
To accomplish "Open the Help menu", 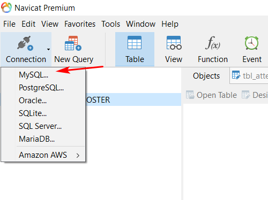I will tap(170, 24).
